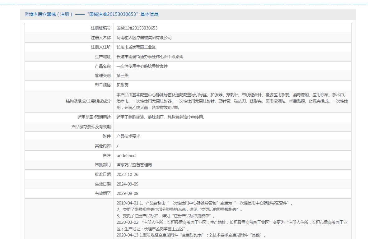Click the effective date 2024-09-09
368x239 pixels.
pyautogui.click(x=128, y=184)
